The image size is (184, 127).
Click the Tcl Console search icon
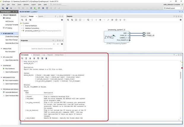[22, 58]
